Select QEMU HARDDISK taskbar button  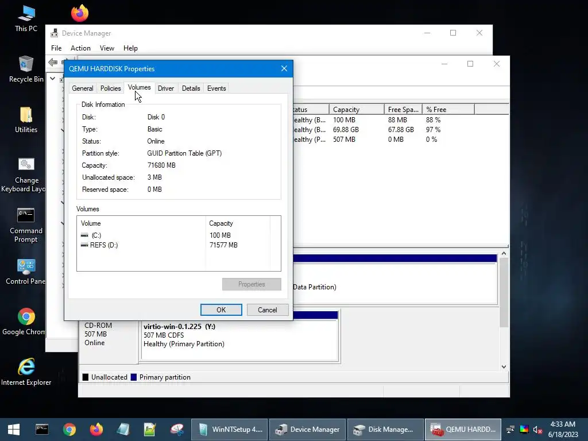click(x=463, y=430)
